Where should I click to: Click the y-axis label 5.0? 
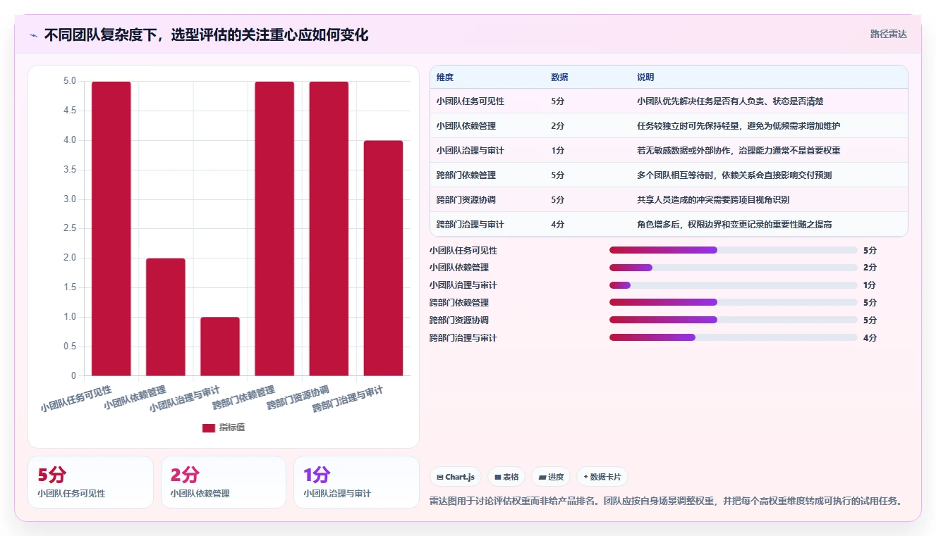click(x=70, y=81)
